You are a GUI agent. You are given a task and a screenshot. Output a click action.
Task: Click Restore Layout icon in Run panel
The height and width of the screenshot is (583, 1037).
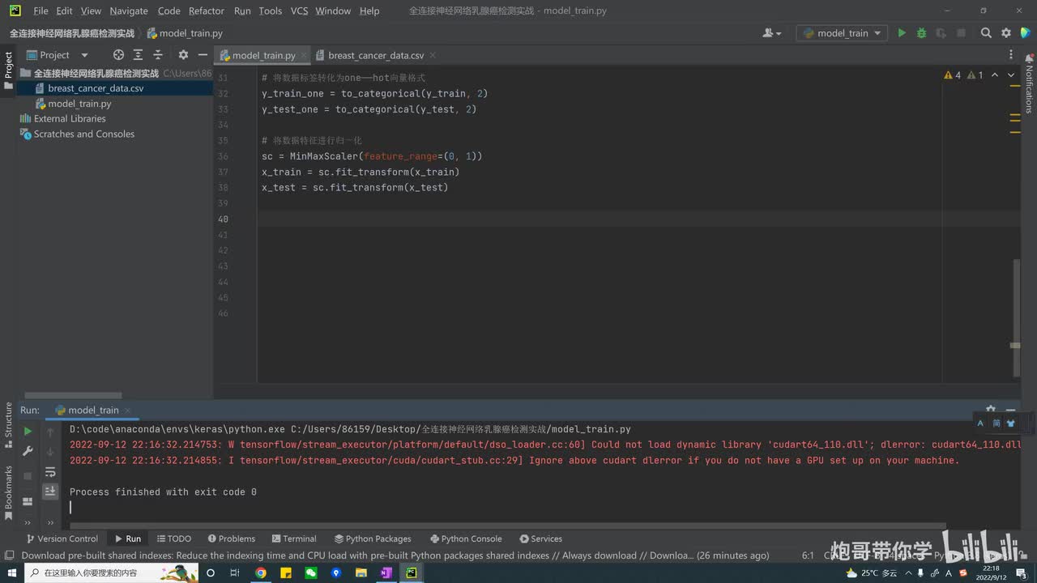[x=28, y=501]
